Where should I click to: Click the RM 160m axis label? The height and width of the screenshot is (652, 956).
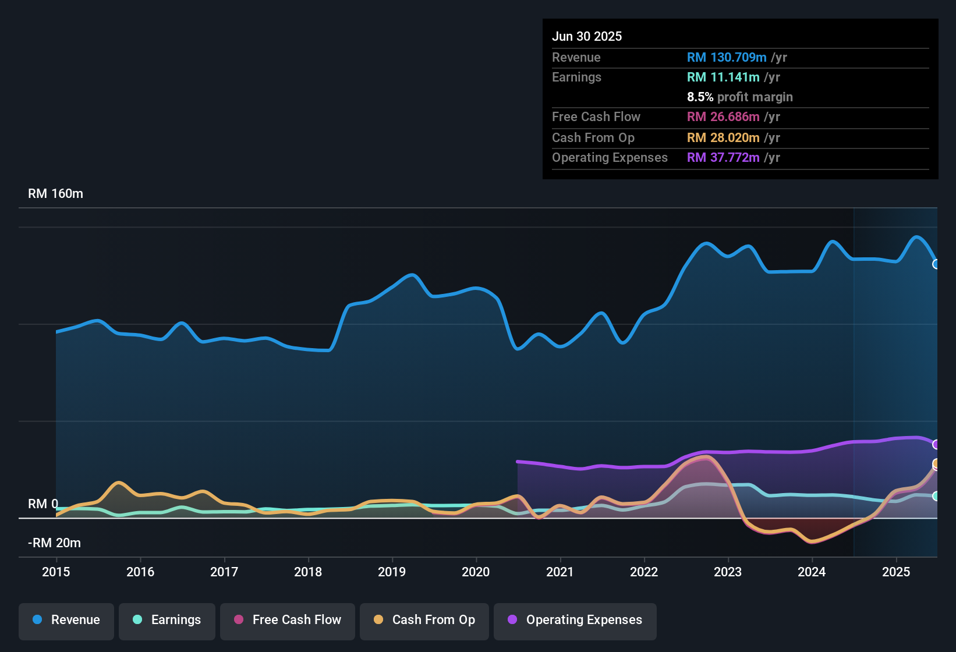coord(55,193)
